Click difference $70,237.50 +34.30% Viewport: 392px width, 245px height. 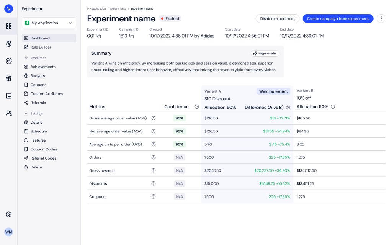tap(272, 170)
